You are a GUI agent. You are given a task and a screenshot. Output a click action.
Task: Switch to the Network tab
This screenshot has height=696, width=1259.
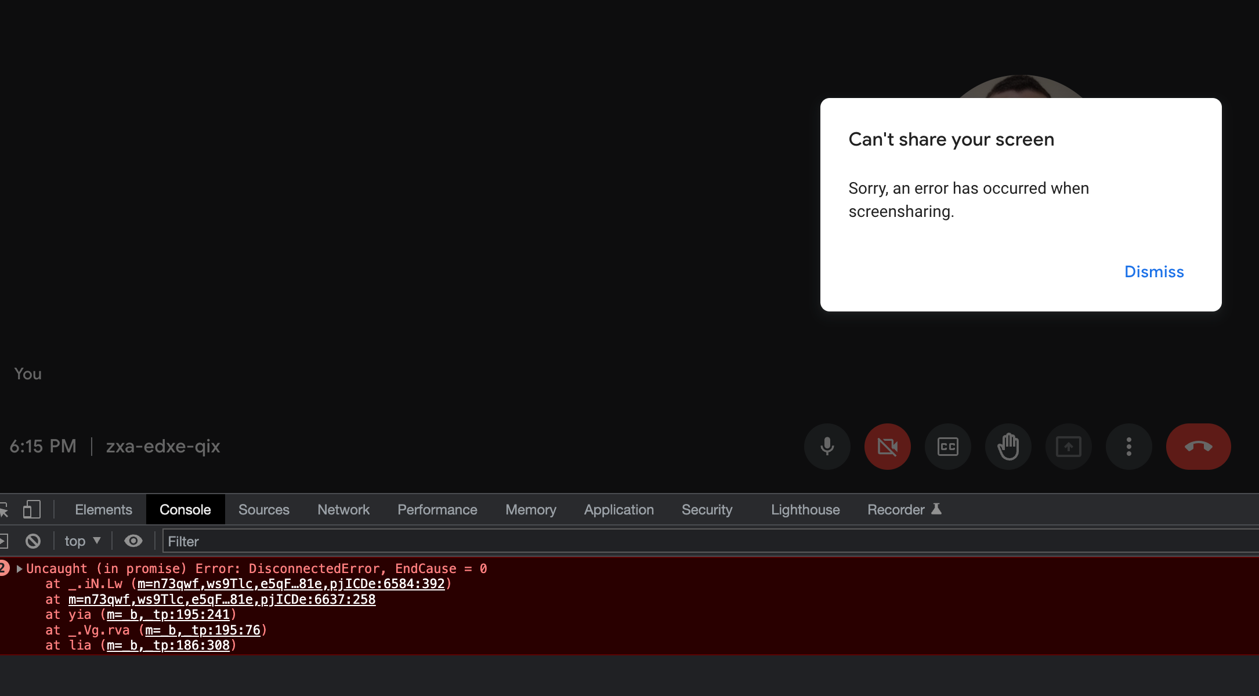pos(343,509)
